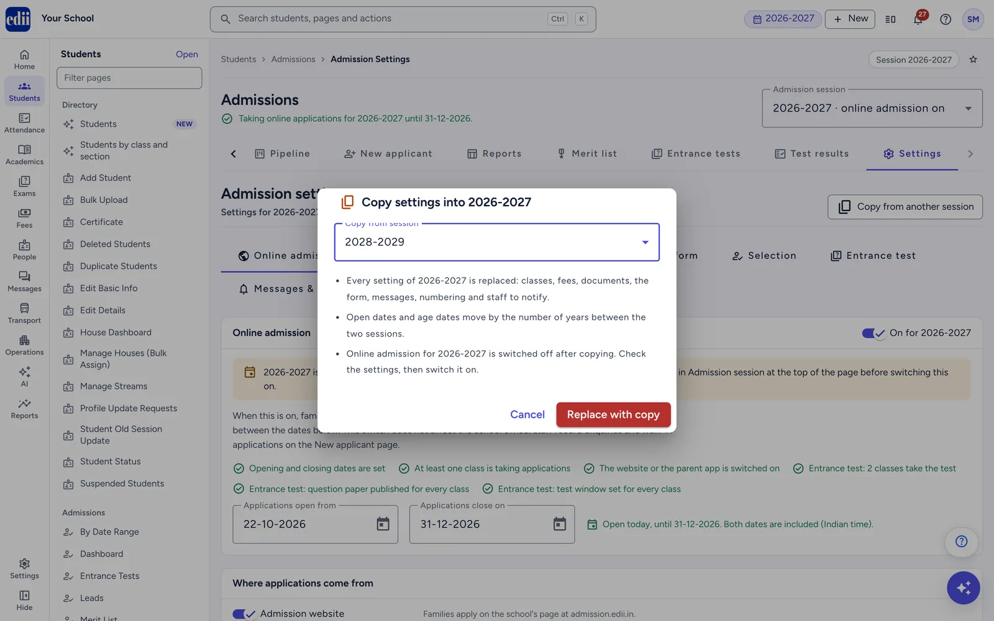Open People module

coord(24,250)
